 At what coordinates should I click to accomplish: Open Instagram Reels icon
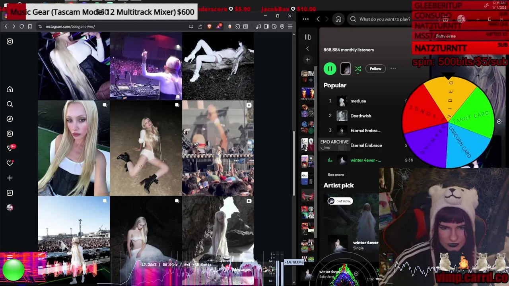[x=10, y=134]
